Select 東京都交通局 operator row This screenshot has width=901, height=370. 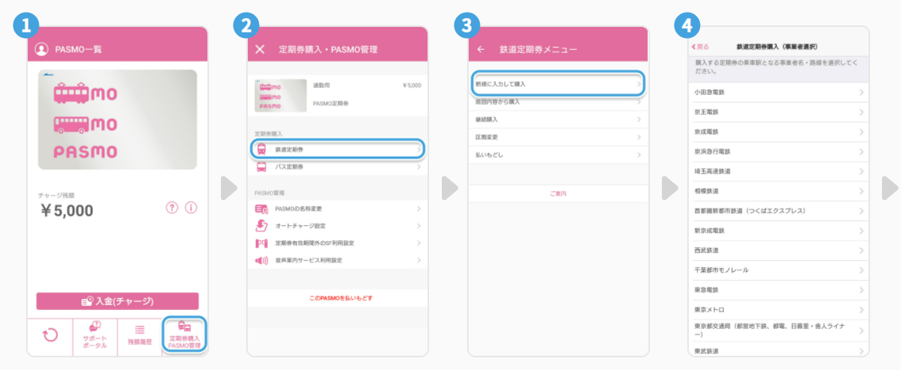[778, 330]
